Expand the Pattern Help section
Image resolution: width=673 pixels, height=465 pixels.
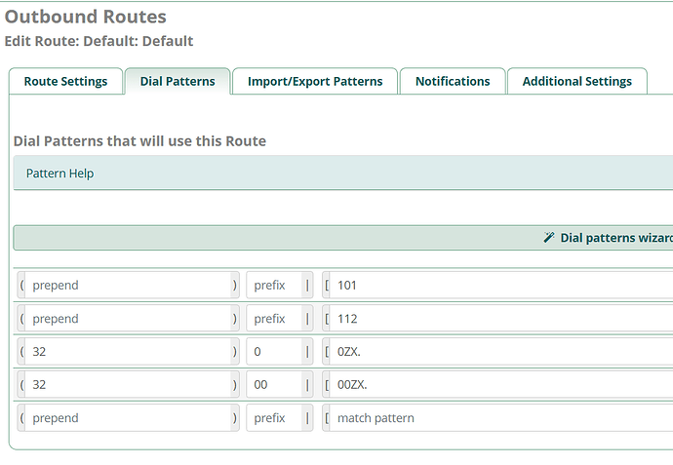pyautogui.click(x=59, y=174)
